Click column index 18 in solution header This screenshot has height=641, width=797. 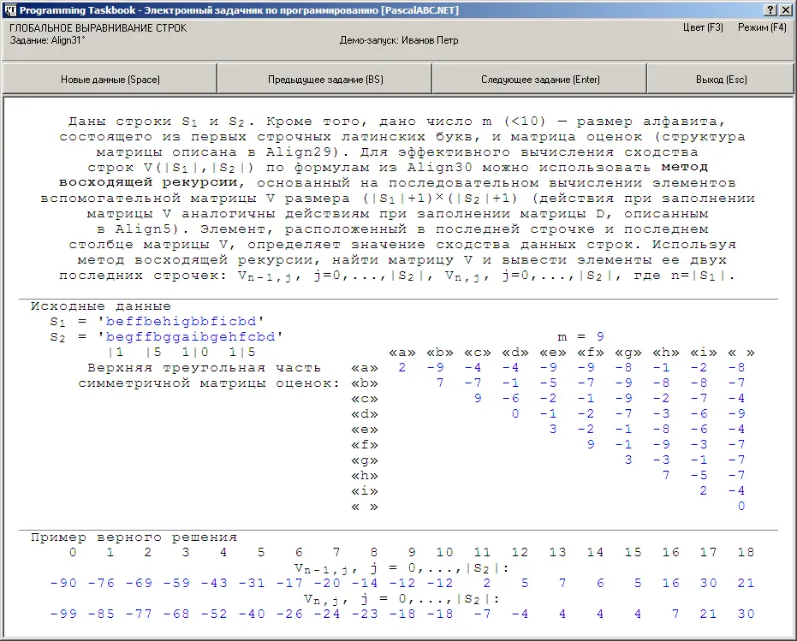pos(746,553)
